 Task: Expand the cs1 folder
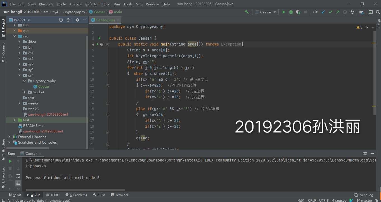coord(20,53)
